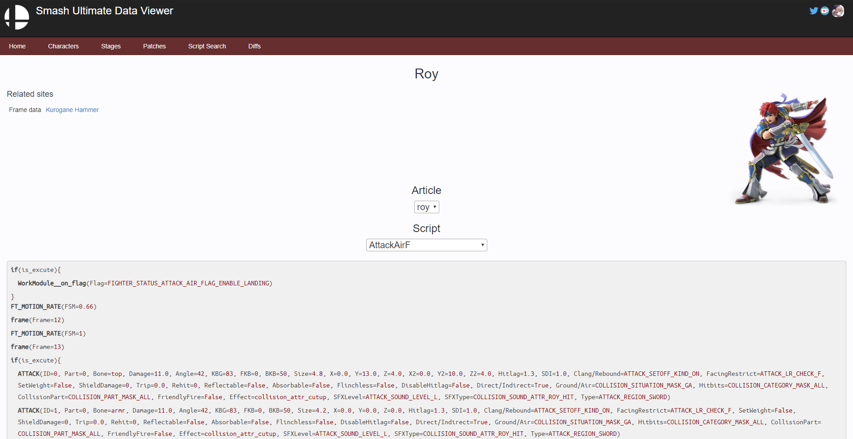Open the Article dropdown showing roy
Viewport: 853px width, 439px height.
[426, 207]
